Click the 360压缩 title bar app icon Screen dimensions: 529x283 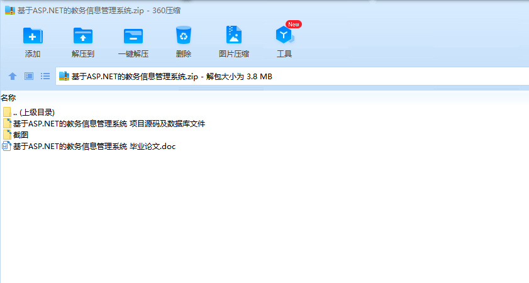(10, 11)
